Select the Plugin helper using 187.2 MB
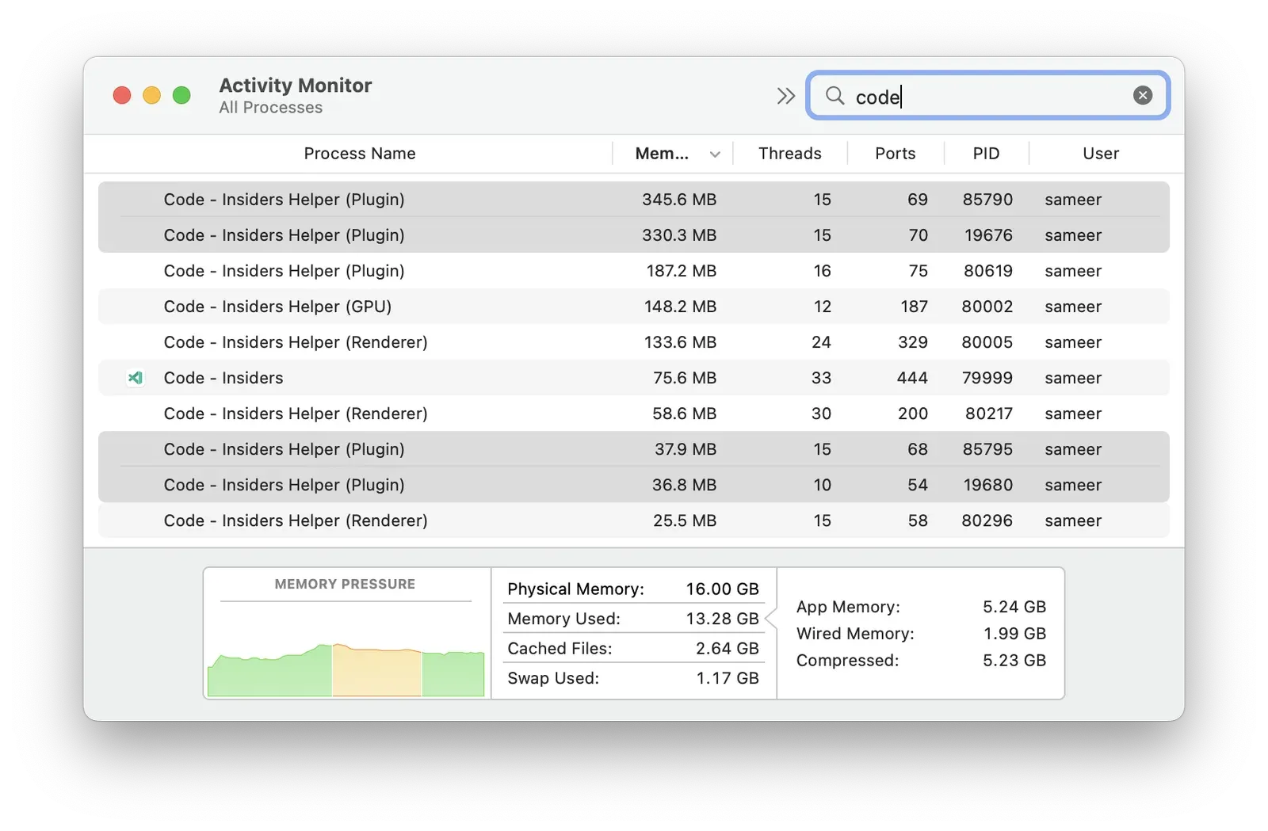Image resolution: width=1268 pixels, height=831 pixels. 634,271
